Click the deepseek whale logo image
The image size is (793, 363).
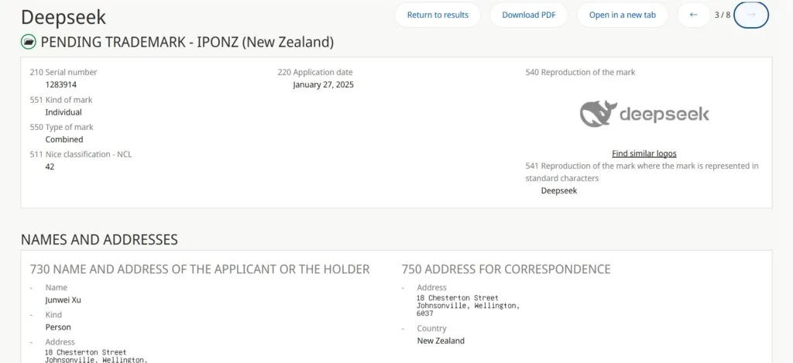[644, 114]
